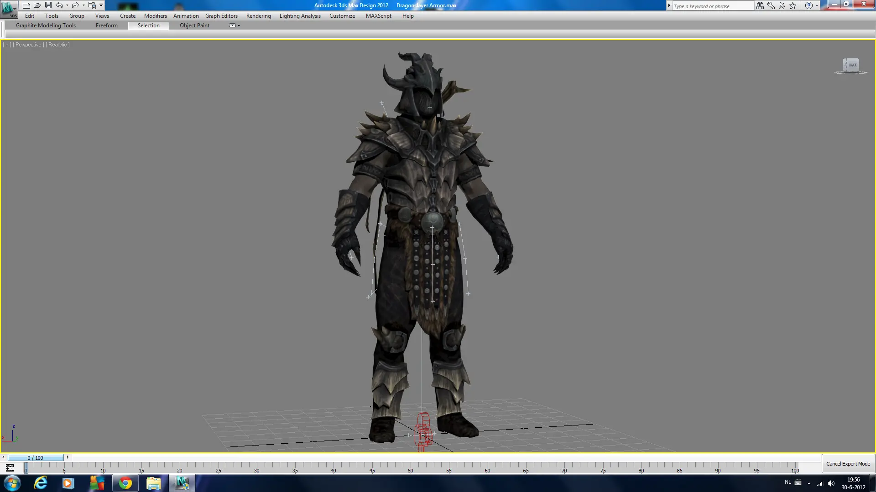Image resolution: width=876 pixels, height=492 pixels.
Task: Open the Perspective viewport label menu
Action: [x=28, y=45]
